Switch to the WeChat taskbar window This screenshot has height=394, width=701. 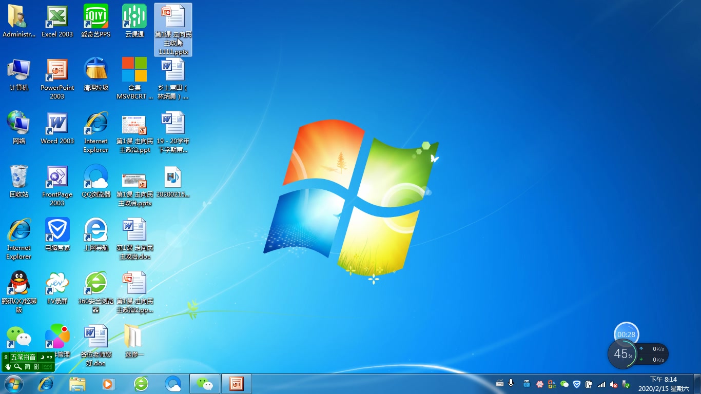pos(205,384)
